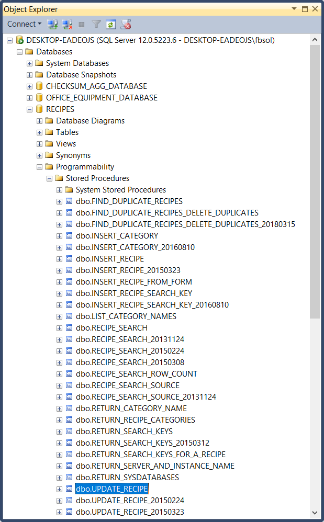
Task: Select dbo.RETURN_SEARCH_KEYS_20150312 procedure
Action: point(142,443)
